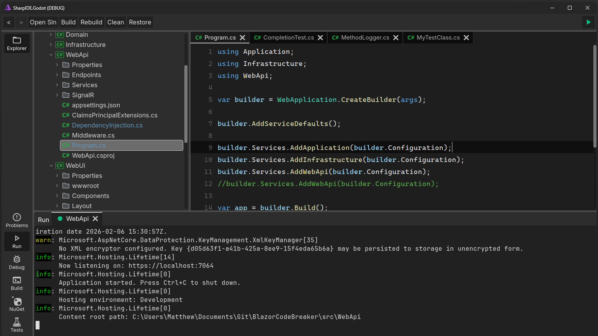Expand WebApi Properties folder

tap(57, 65)
